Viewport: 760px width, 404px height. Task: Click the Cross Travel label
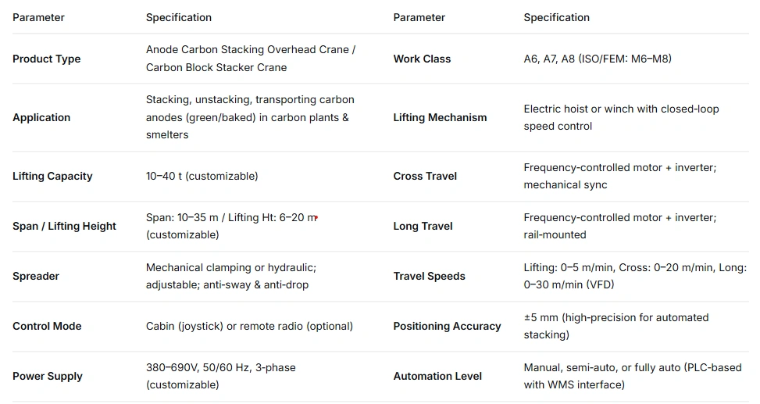click(425, 176)
